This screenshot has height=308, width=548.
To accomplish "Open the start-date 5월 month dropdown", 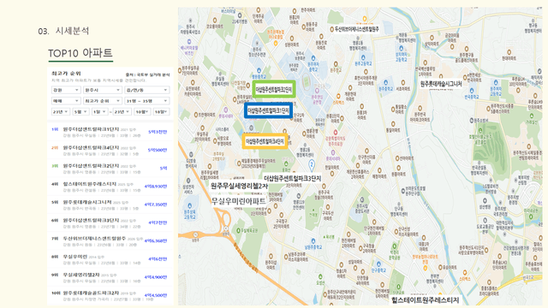I will tap(80, 112).
